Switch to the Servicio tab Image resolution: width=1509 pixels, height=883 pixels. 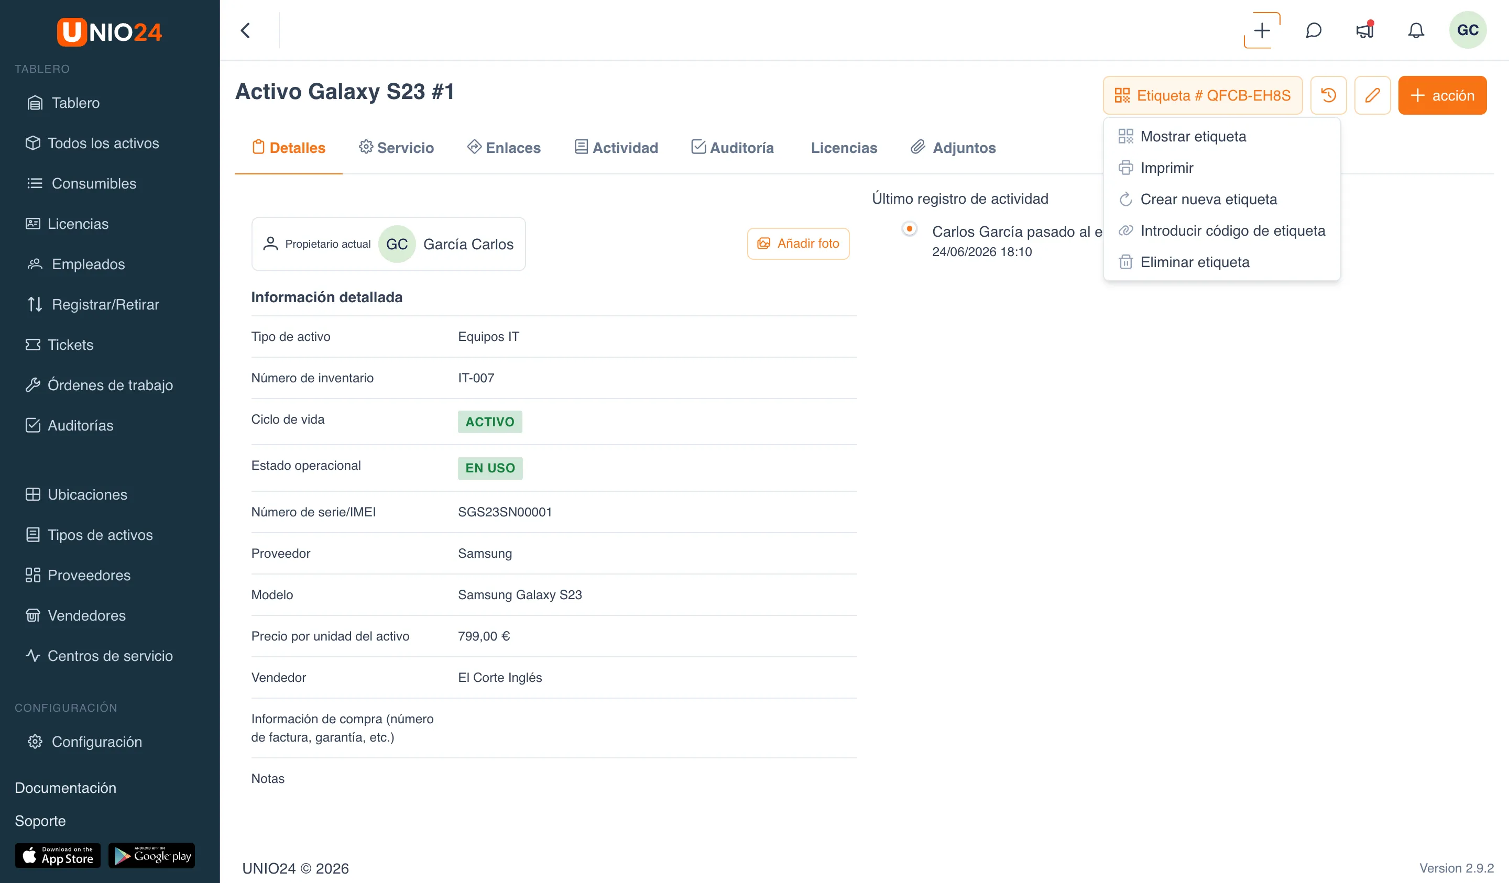397,148
